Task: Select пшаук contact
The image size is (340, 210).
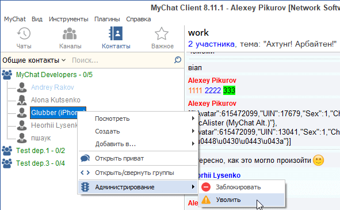Action: (41, 138)
